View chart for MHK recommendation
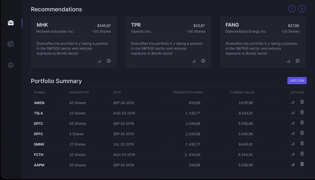 99,61
